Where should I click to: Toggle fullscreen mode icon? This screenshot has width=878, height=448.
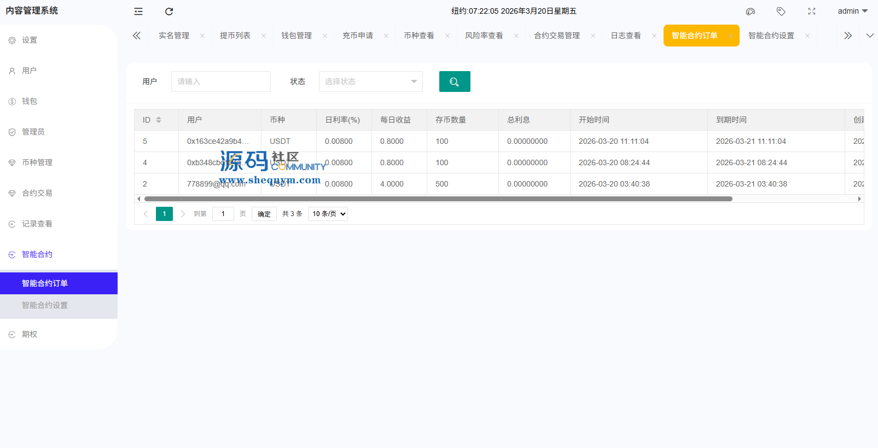pyautogui.click(x=812, y=11)
